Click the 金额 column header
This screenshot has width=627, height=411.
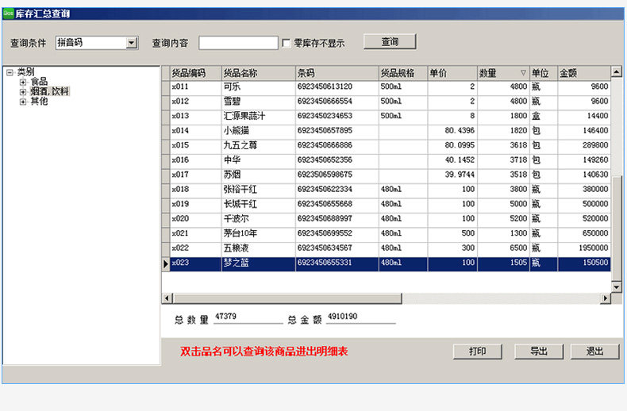point(584,73)
